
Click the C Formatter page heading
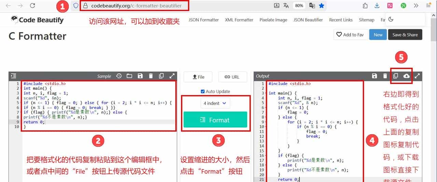pos(38,36)
